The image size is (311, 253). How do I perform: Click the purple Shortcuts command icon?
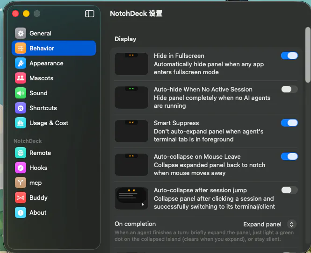21,108
